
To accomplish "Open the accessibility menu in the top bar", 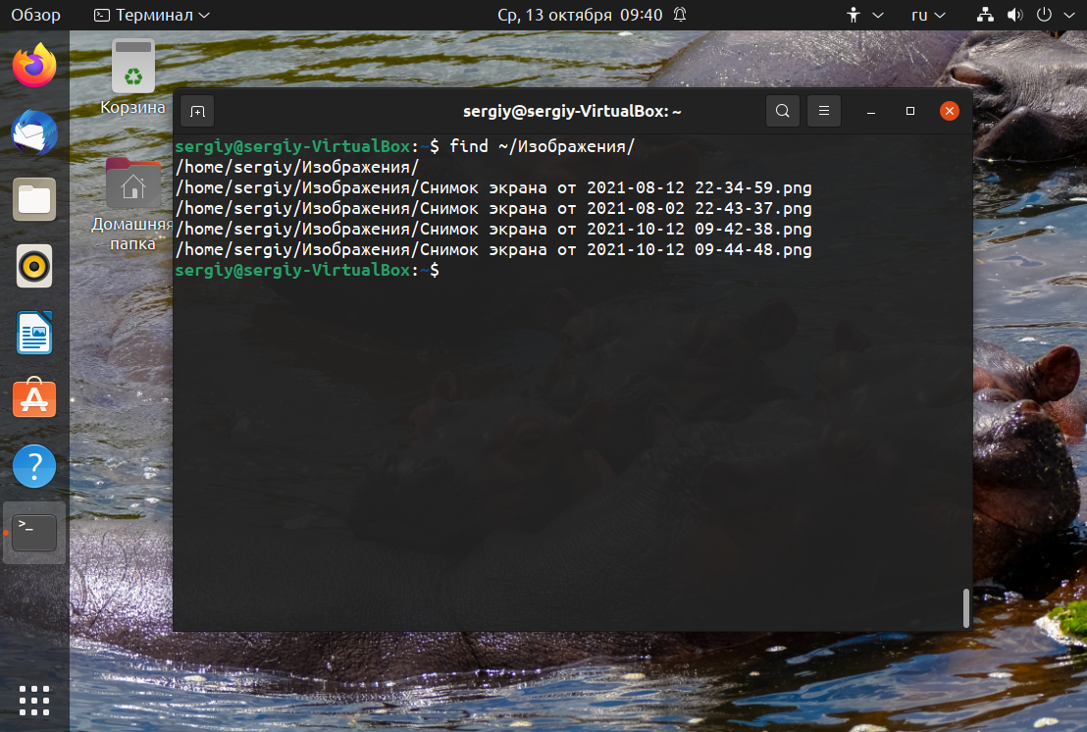I will pyautogui.click(x=864, y=15).
